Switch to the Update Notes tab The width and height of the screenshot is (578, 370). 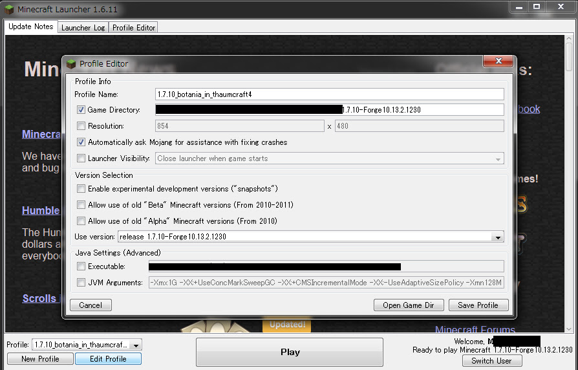[31, 27]
